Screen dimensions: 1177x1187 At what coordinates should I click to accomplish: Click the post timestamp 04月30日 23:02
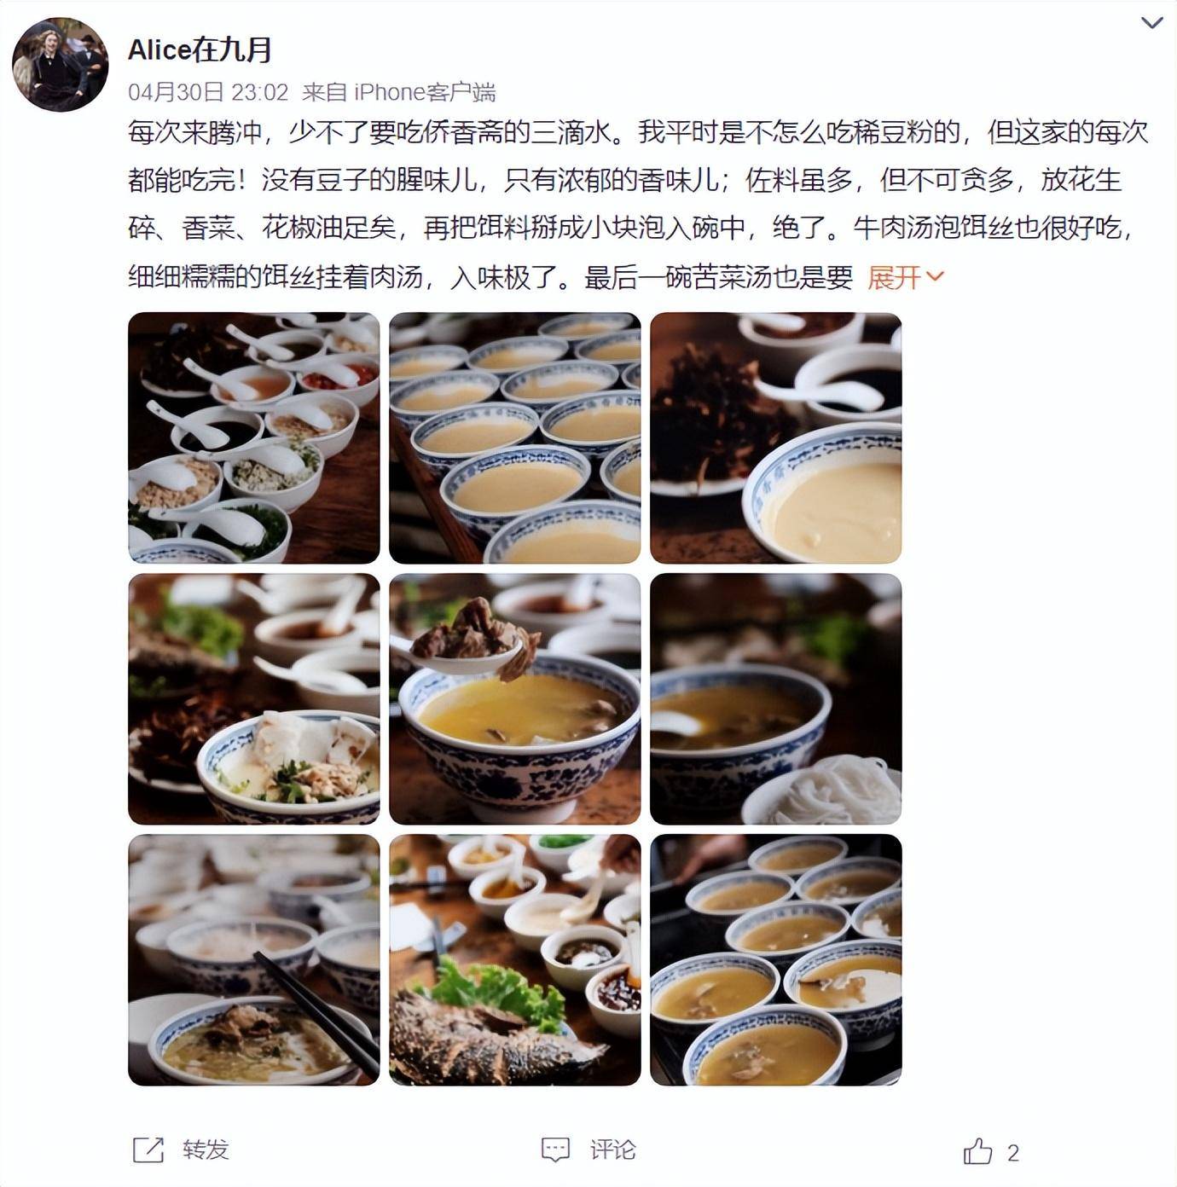pos(208,92)
